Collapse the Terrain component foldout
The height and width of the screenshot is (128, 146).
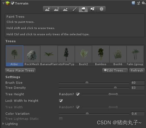3,3
